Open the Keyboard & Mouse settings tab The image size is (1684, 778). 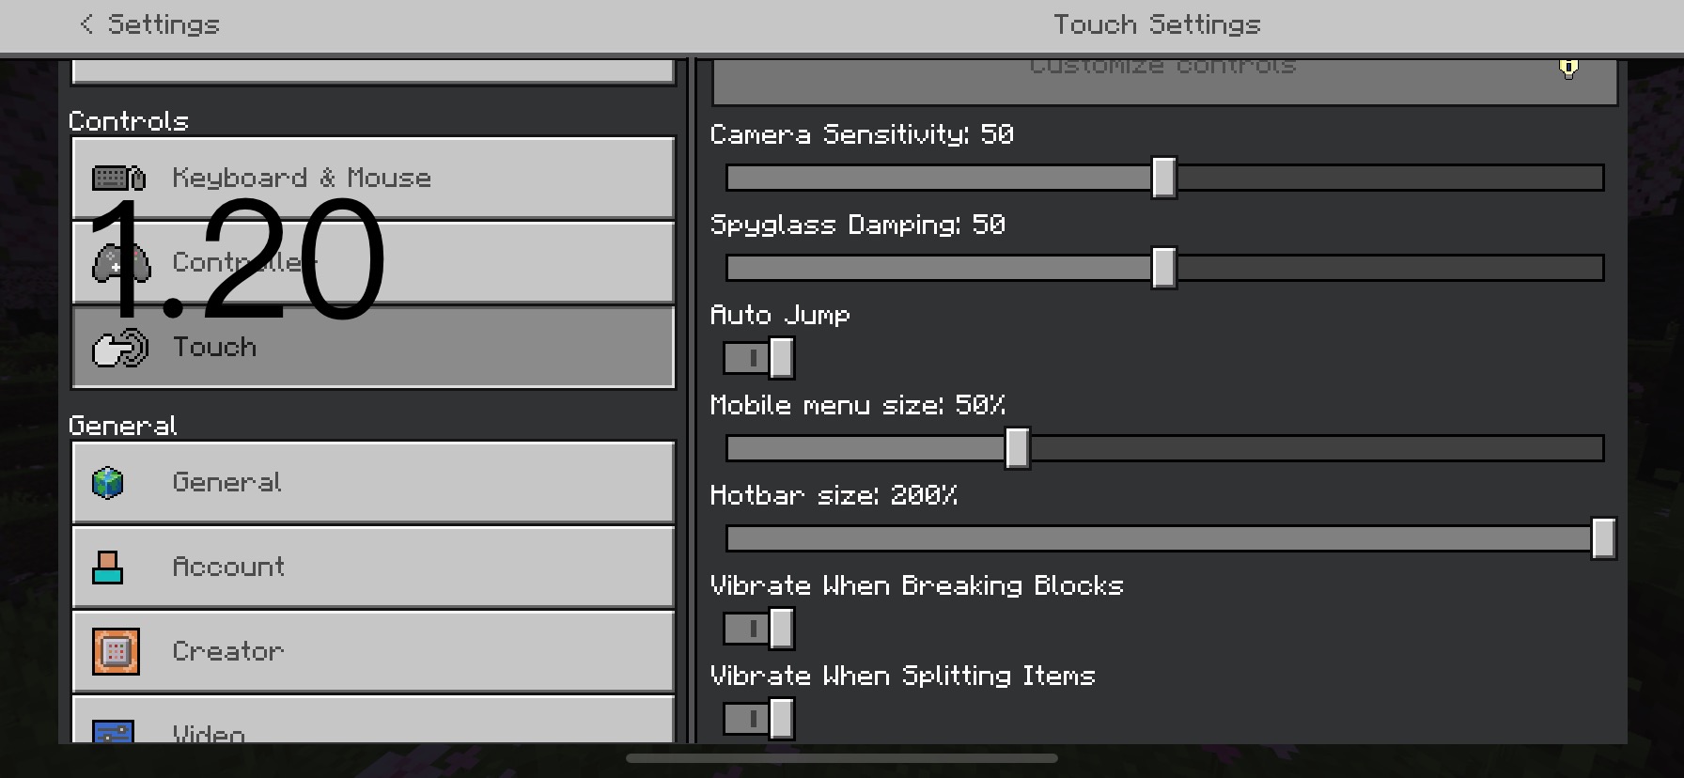[373, 178]
